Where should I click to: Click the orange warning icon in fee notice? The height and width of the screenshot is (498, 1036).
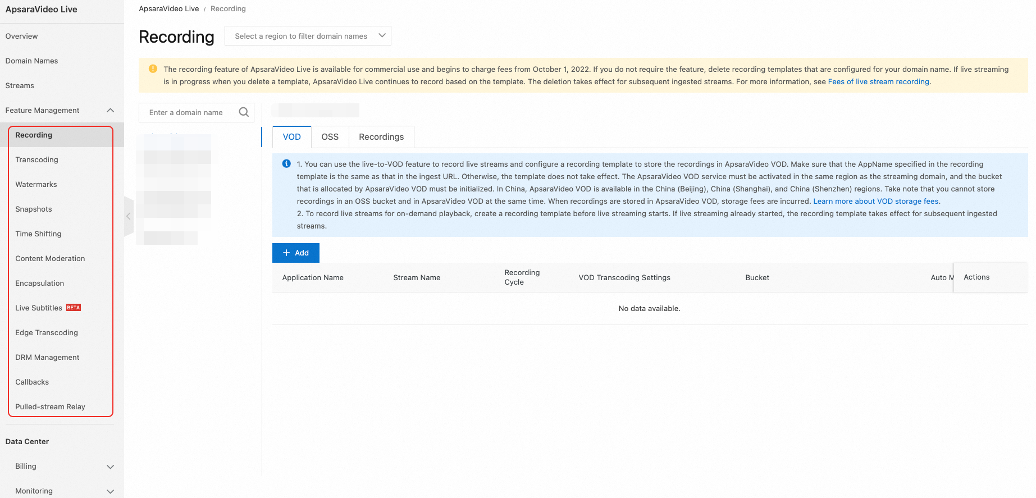click(153, 69)
